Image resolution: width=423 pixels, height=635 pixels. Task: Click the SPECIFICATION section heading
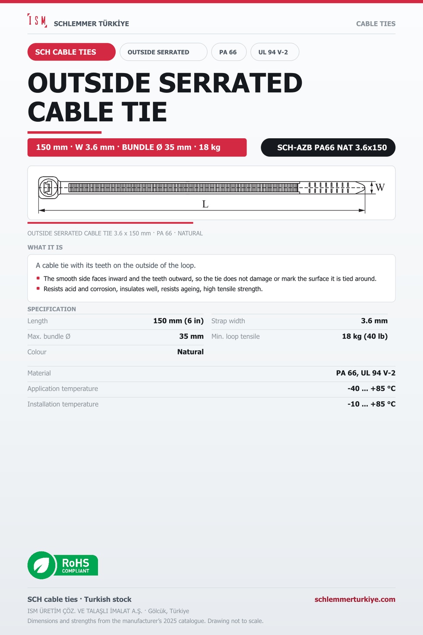click(52, 309)
